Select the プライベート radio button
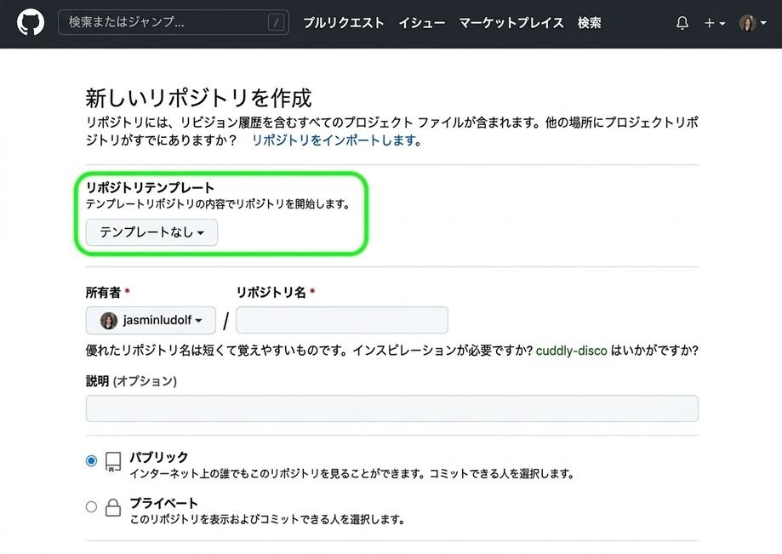Image resolution: width=782 pixels, height=554 pixels. point(91,506)
